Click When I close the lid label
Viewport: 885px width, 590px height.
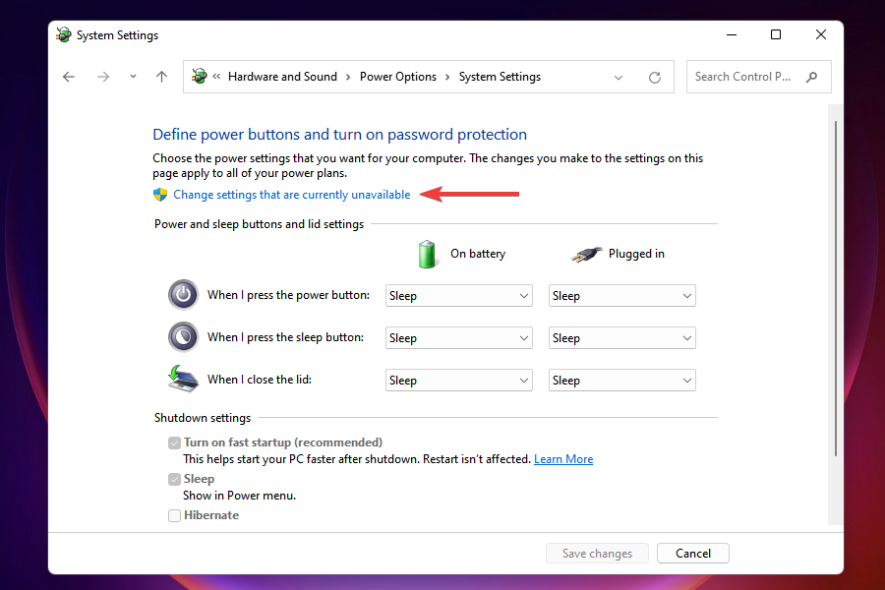pyautogui.click(x=260, y=380)
